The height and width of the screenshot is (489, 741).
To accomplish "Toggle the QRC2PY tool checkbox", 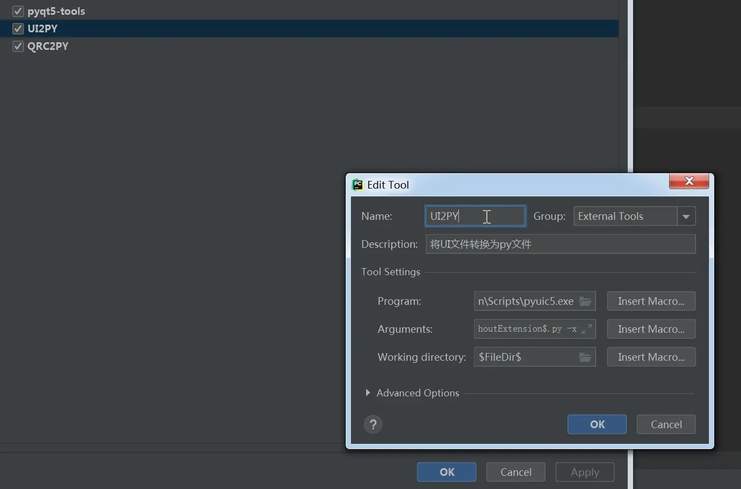I will point(18,46).
